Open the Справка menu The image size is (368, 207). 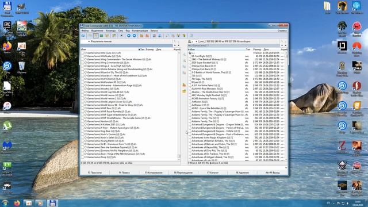(x=282, y=30)
